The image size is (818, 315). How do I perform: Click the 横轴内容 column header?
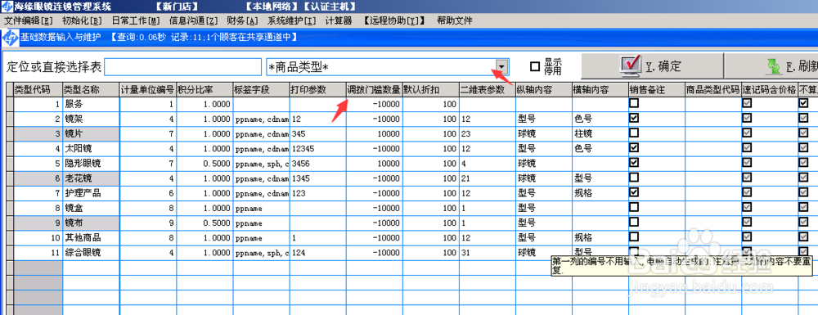[x=600, y=89]
